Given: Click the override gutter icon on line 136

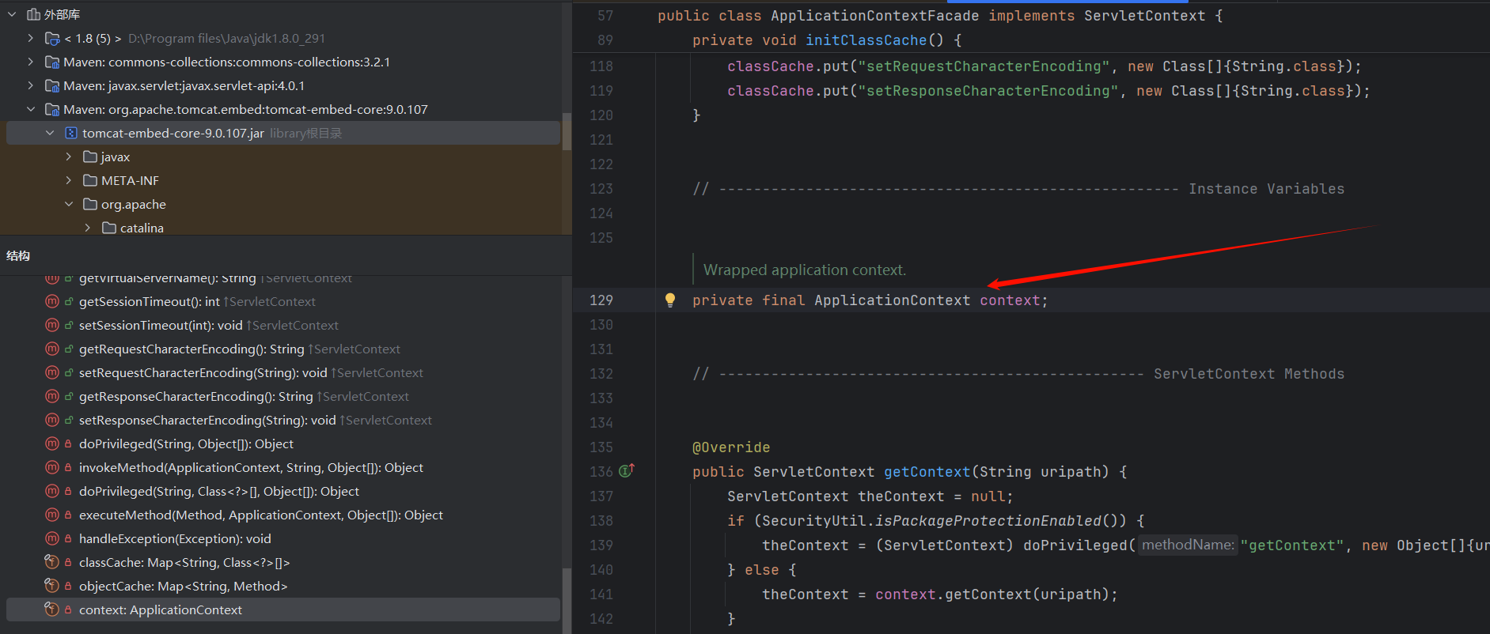Looking at the screenshot, I should tap(626, 471).
